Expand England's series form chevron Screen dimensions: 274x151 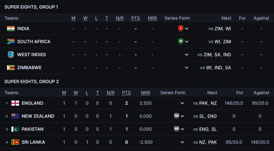[182, 103]
